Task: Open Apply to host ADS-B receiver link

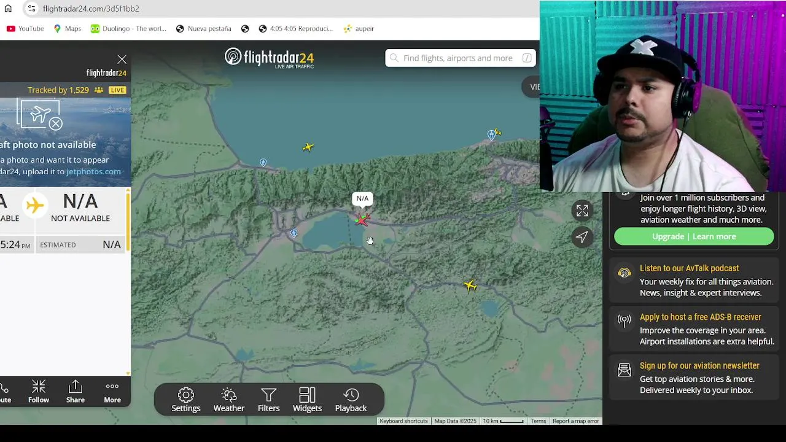Action: (x=701, y=317)
